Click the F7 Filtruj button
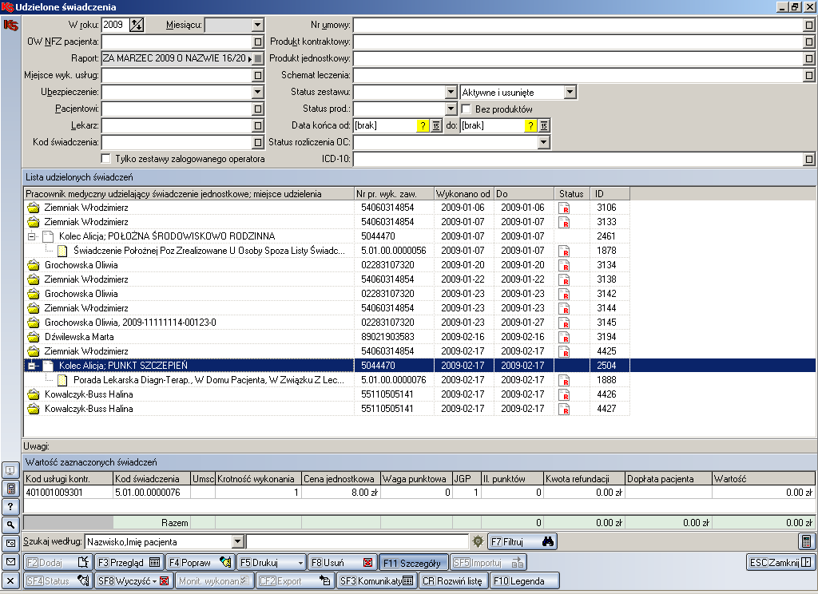This screenshot has width=818, height=594. point(522,541)
